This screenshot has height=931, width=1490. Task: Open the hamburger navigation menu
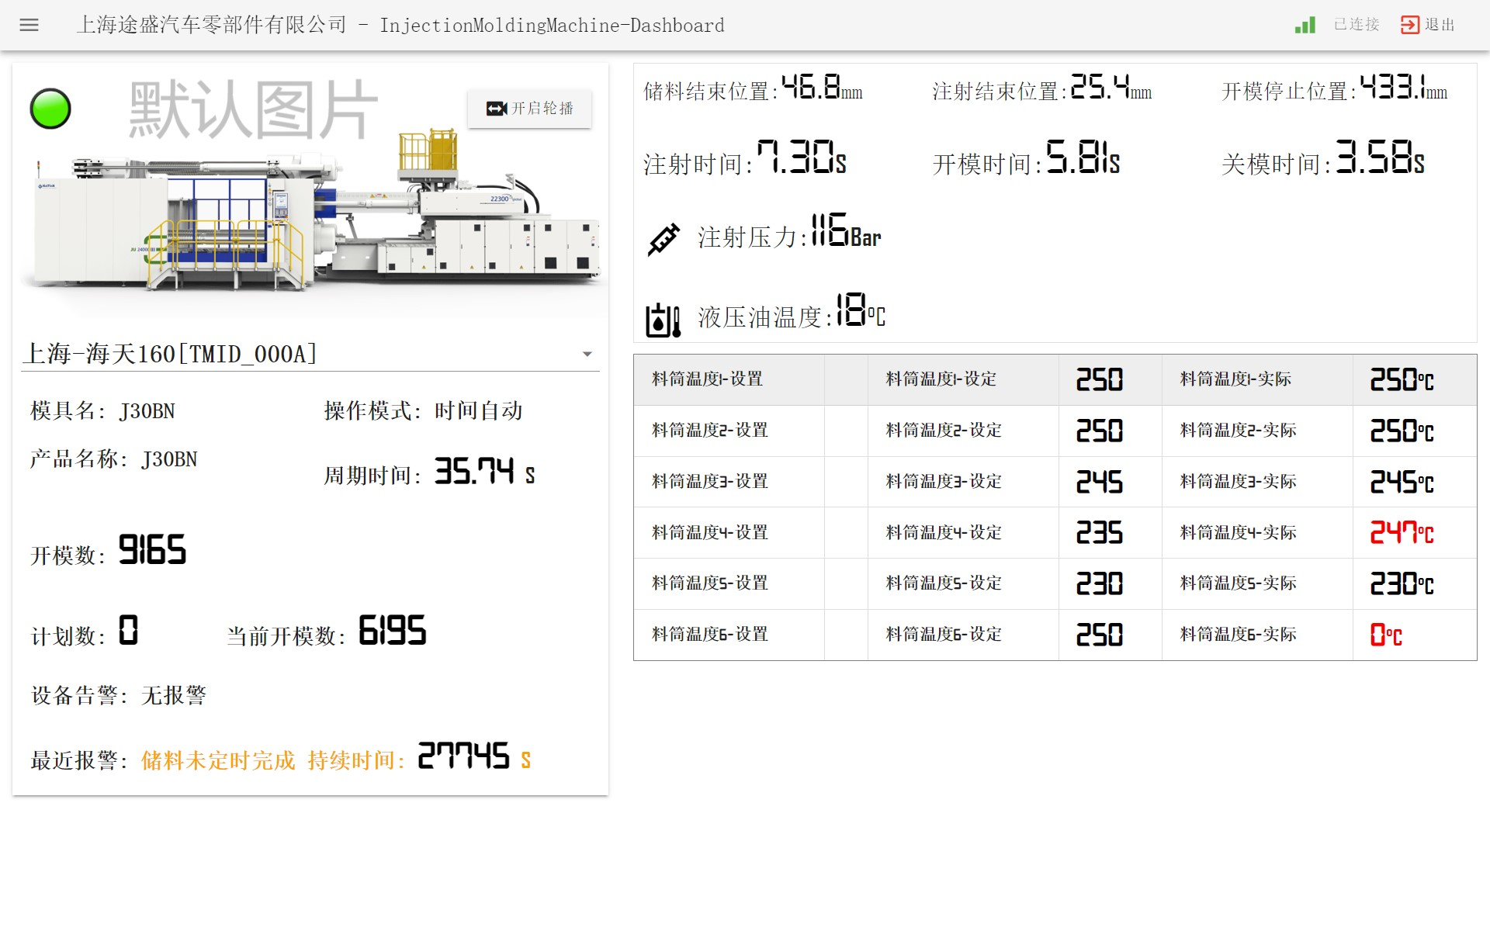tap(29, 25)
